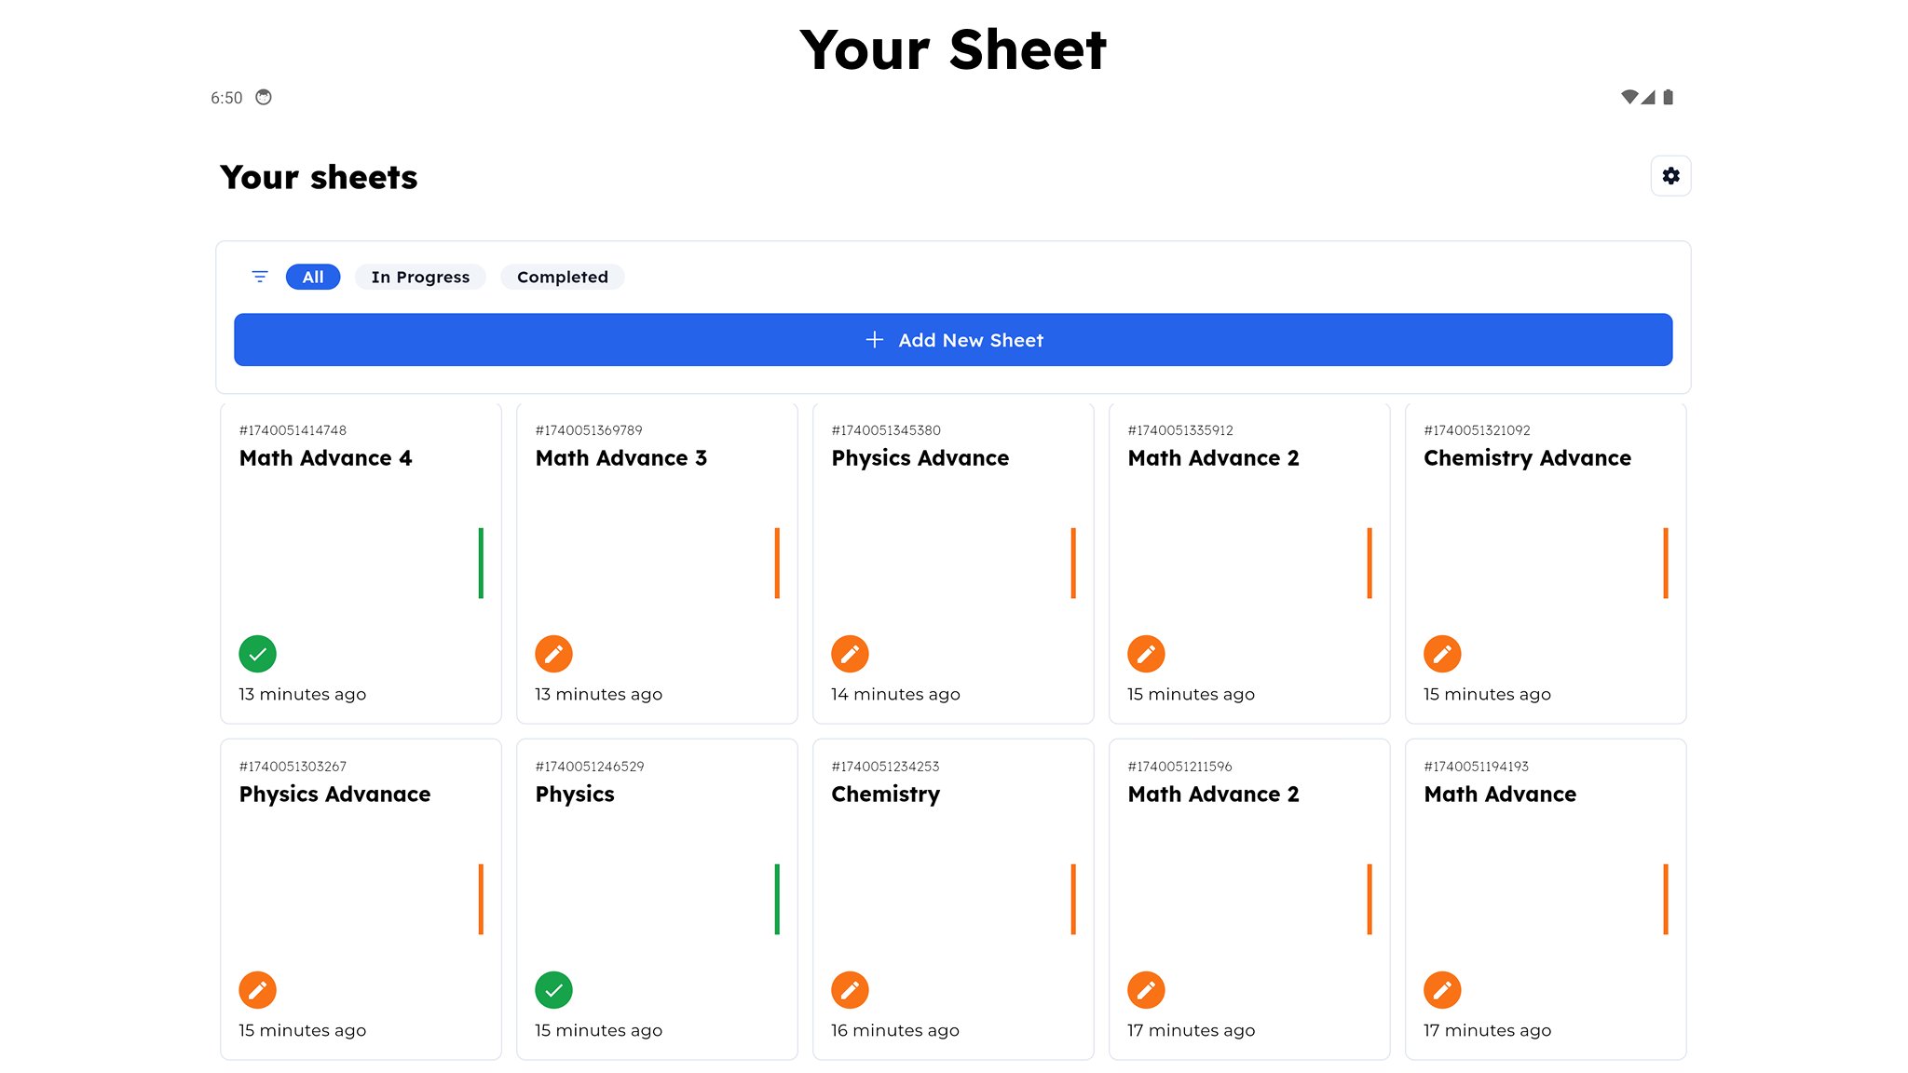The image size is (1908, 1073).
Task: Click the Wi-Fi signal icon
Action: pos(1629,97)
